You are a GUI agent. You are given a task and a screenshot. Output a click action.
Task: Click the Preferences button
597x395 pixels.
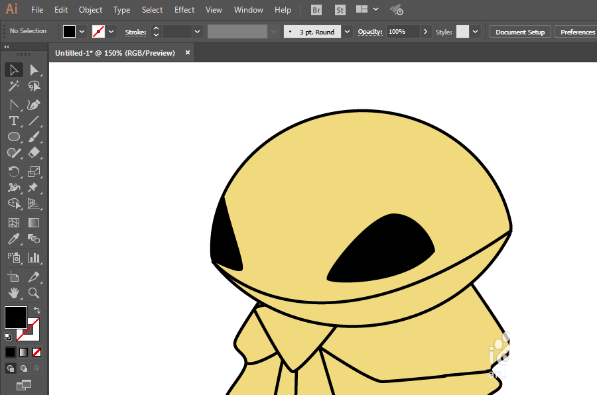tap(576, 32)
